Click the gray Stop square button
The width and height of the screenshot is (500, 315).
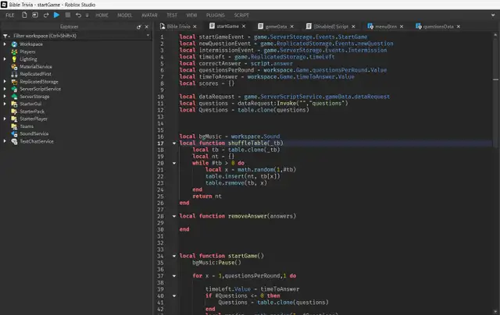coord(68,15)
